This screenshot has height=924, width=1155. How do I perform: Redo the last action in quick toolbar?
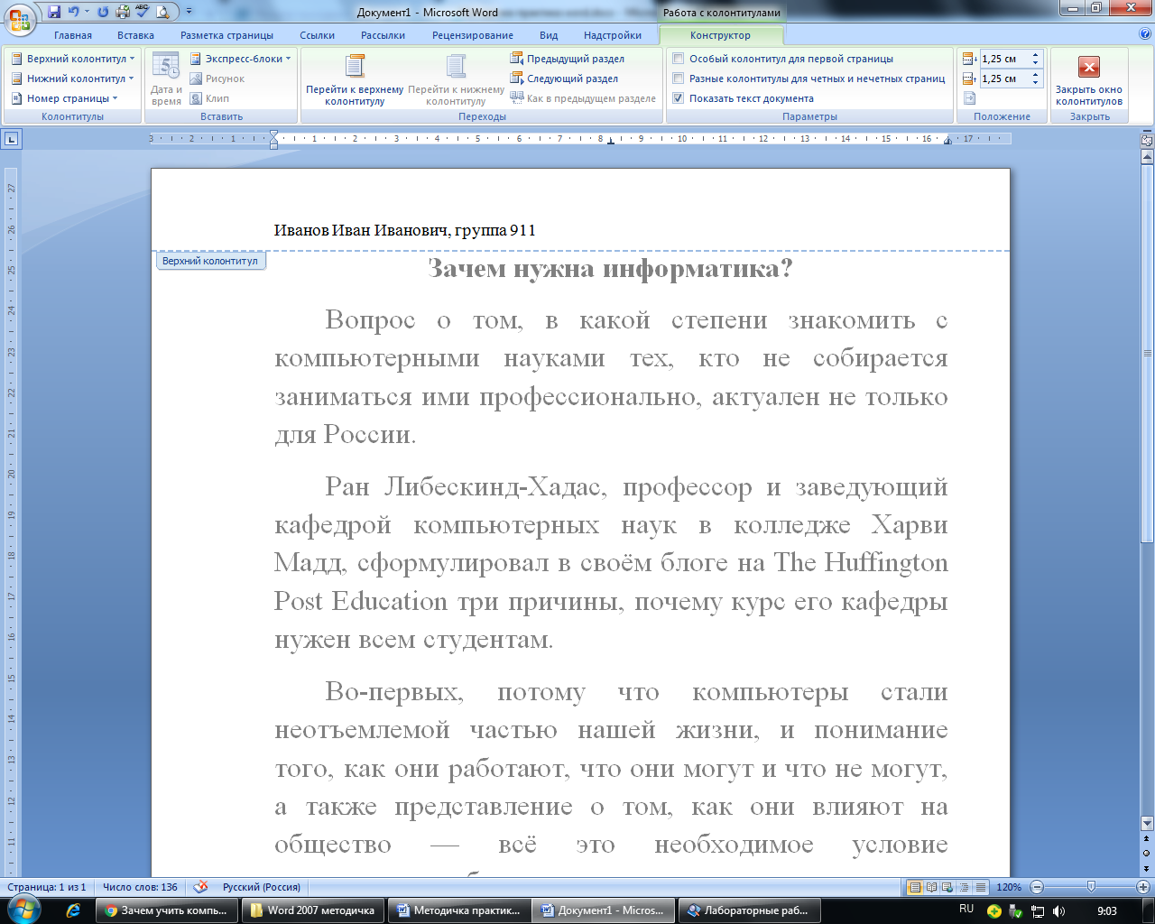click(x=103, y=12)
